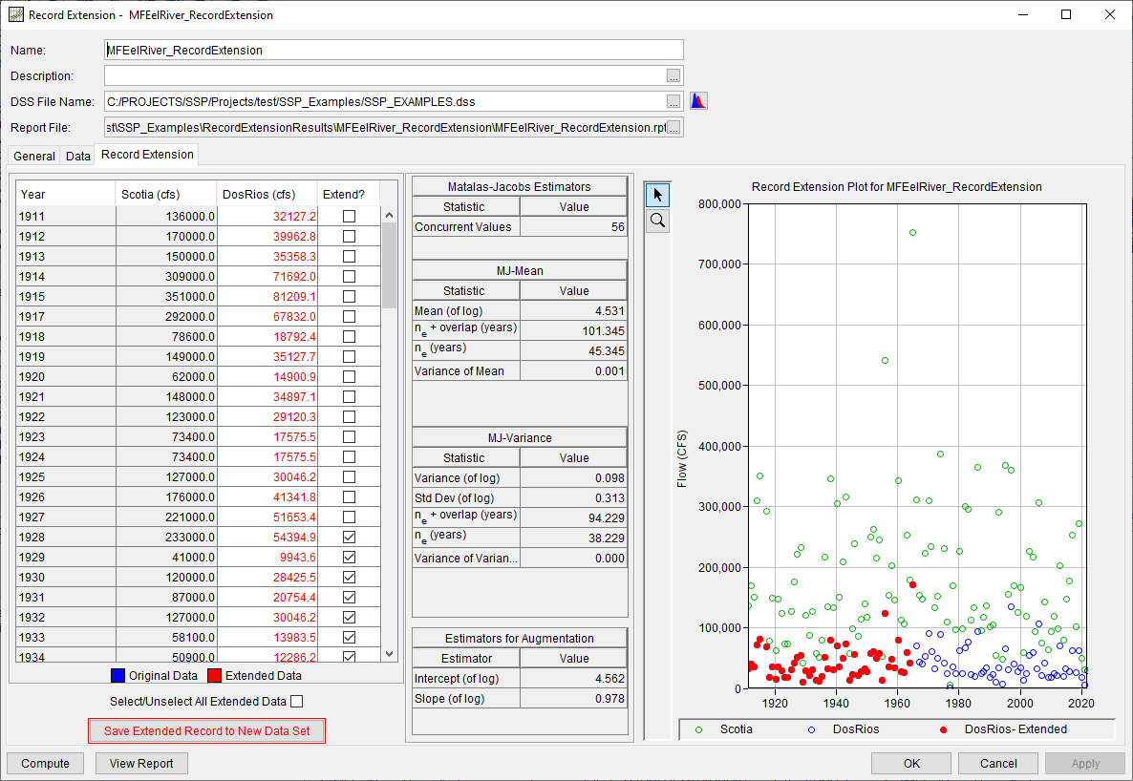Viewport: 1133px width, 781px height.
Task: Click the Matalas-Jacobs Estimators header
Action: pyautogui.click(x=520, y=186)
